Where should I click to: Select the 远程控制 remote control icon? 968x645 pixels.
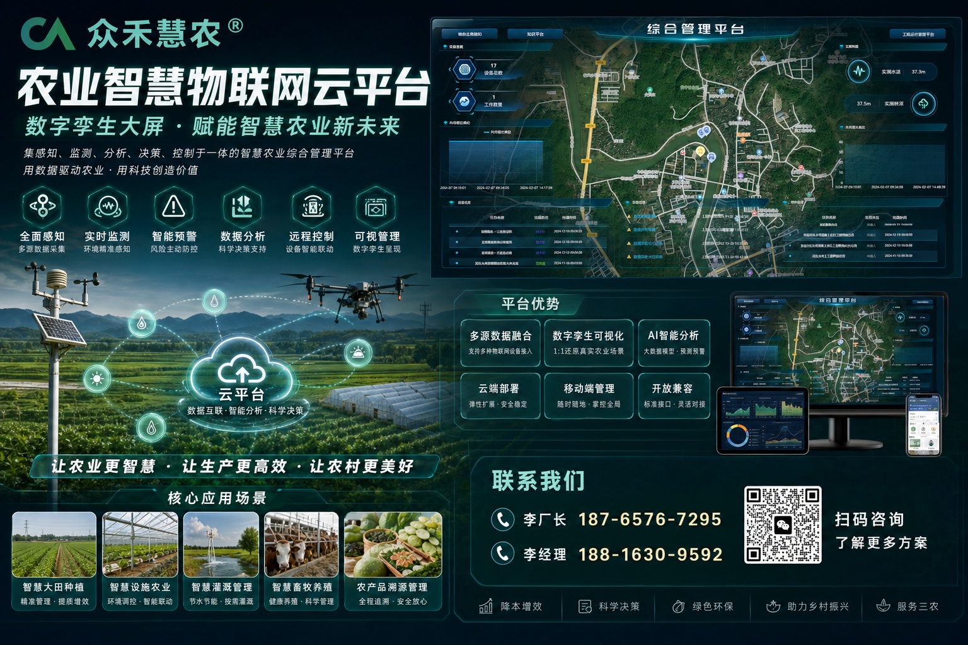click(x=312, y=206)
